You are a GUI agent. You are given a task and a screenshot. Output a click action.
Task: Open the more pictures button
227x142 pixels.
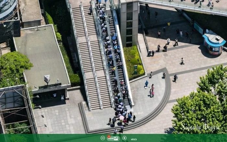tap(113, 138)
